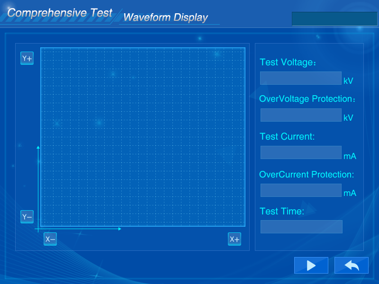Click the Test Current value box
Image resolution: width=379 pixels, height=284 pixels.
click(x=300, y=152)
